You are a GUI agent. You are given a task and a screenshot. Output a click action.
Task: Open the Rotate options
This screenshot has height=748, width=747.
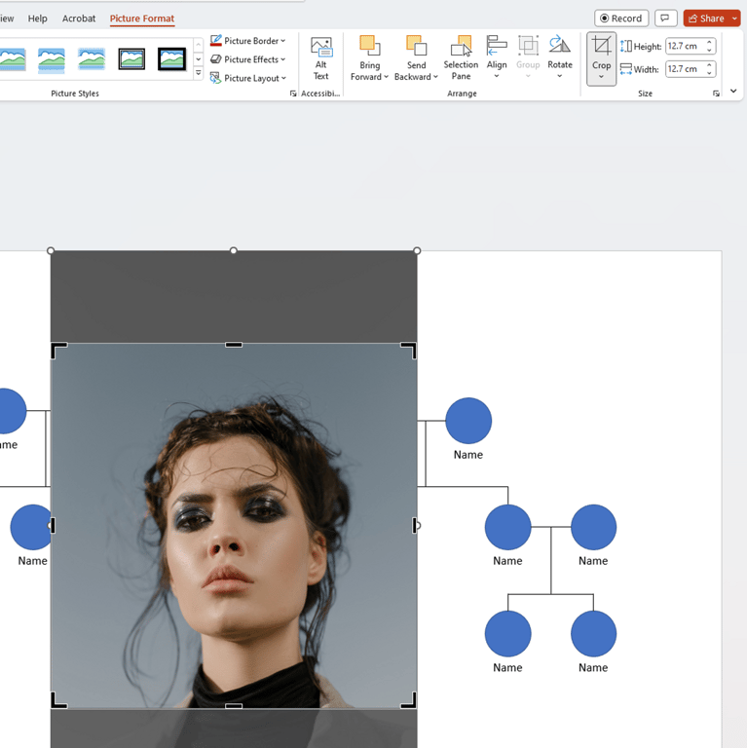560,57
